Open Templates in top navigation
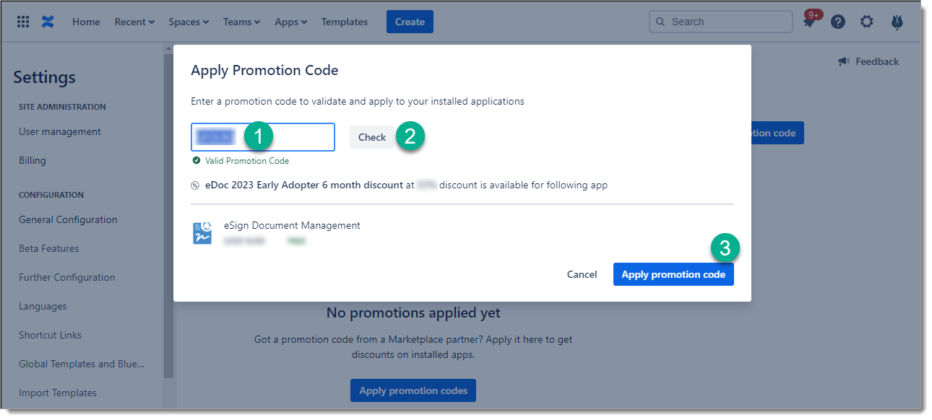 click(x=345, y=22)
